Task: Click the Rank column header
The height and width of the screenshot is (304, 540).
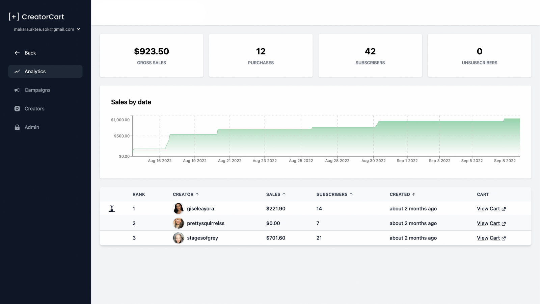Action: pos(139,194)
